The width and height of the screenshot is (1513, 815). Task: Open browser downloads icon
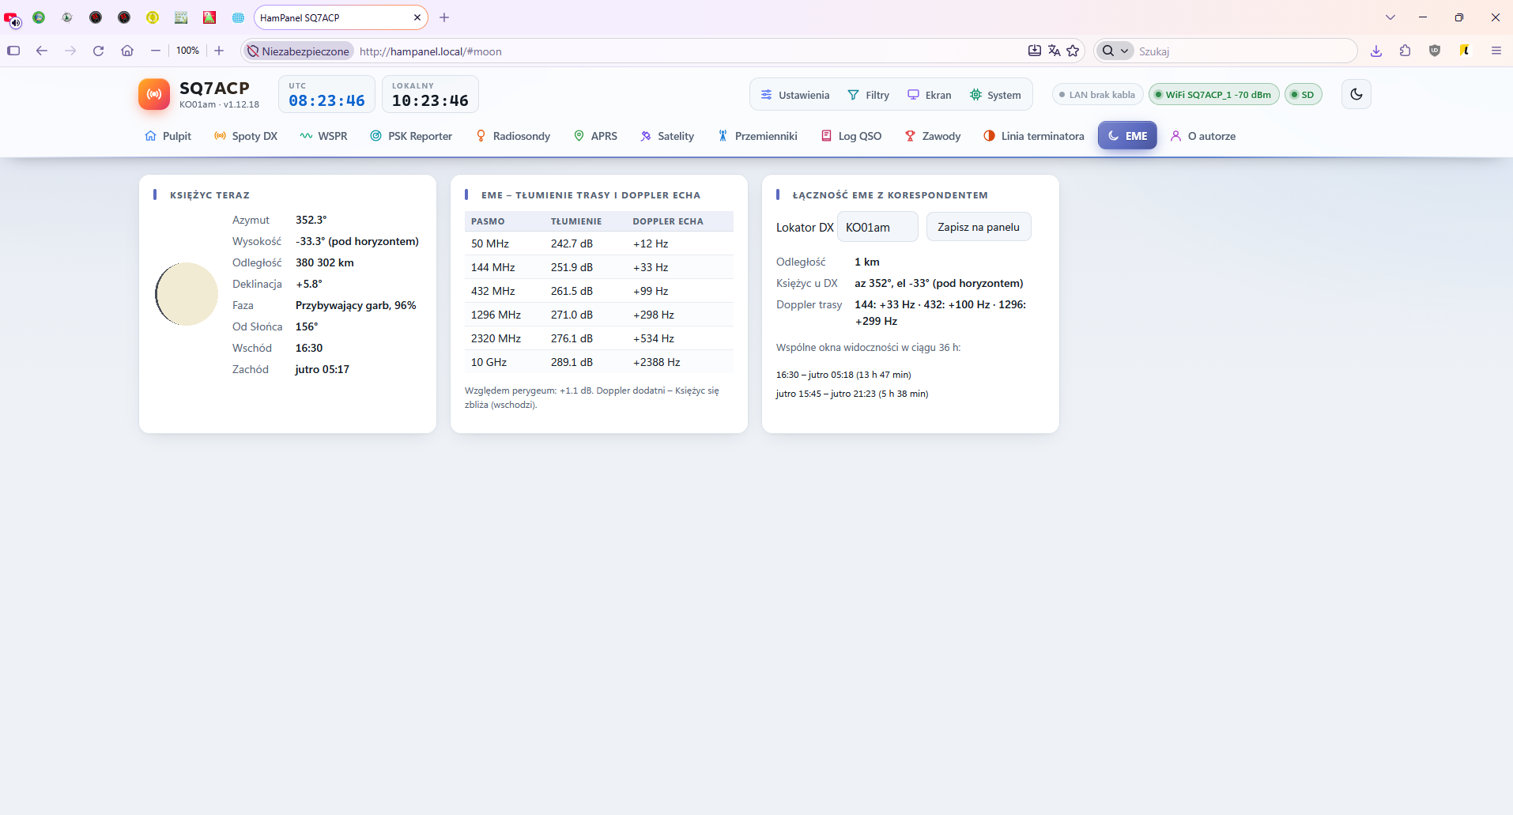(x=1376, y=51)
